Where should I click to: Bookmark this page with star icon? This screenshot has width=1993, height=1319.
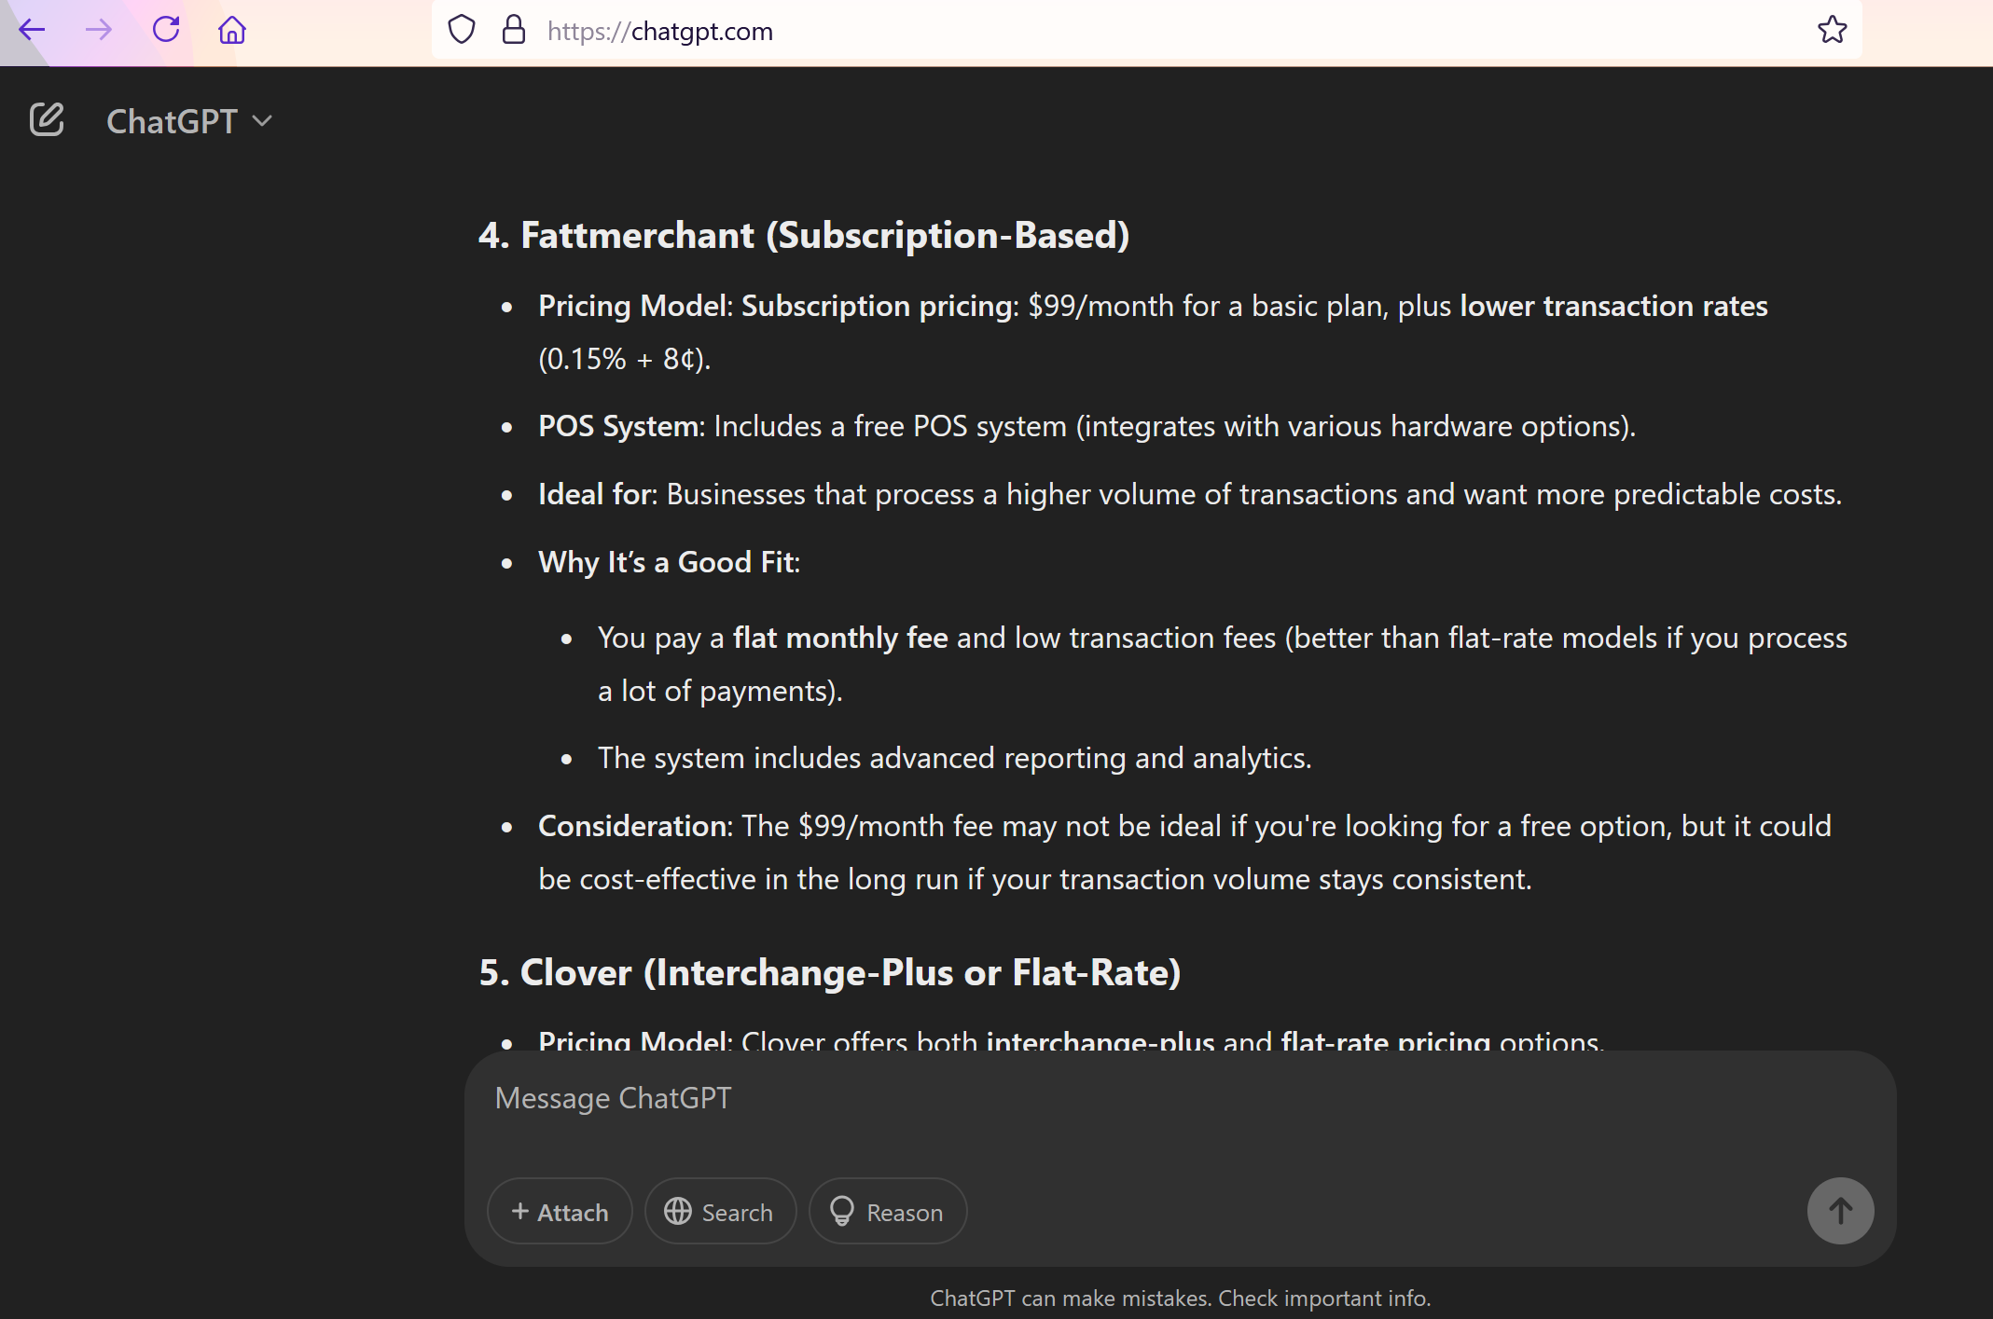tap(1832, 30)
